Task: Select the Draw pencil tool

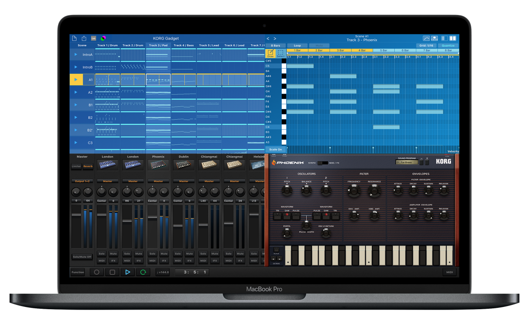Action: click(270, 53)
